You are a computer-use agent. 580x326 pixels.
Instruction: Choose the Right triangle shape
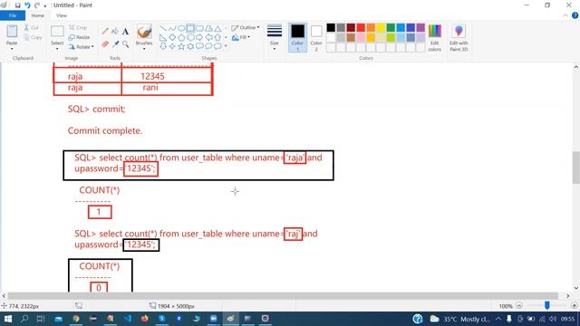163,37
